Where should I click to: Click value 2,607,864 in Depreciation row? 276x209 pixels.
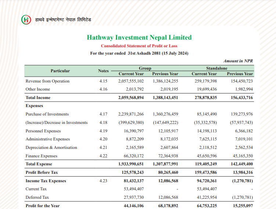pos(169,147)
